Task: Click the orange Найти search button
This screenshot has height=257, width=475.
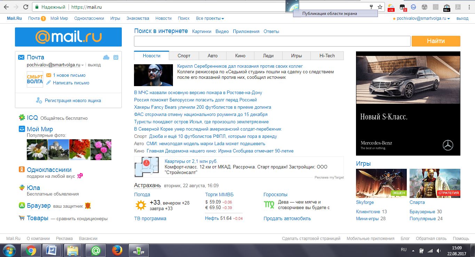Action: pyautogui.click(x=436, y=41)
